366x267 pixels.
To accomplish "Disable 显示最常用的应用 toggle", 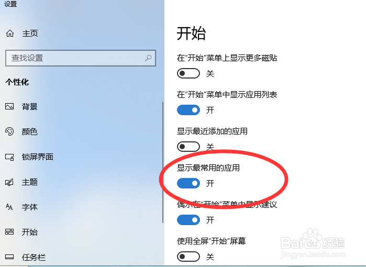I will pos(188,183).
